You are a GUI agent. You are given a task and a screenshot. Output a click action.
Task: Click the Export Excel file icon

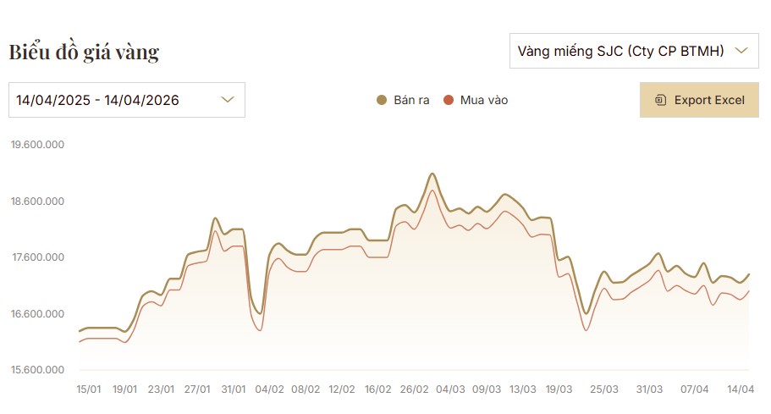click(x=661, y=100)
